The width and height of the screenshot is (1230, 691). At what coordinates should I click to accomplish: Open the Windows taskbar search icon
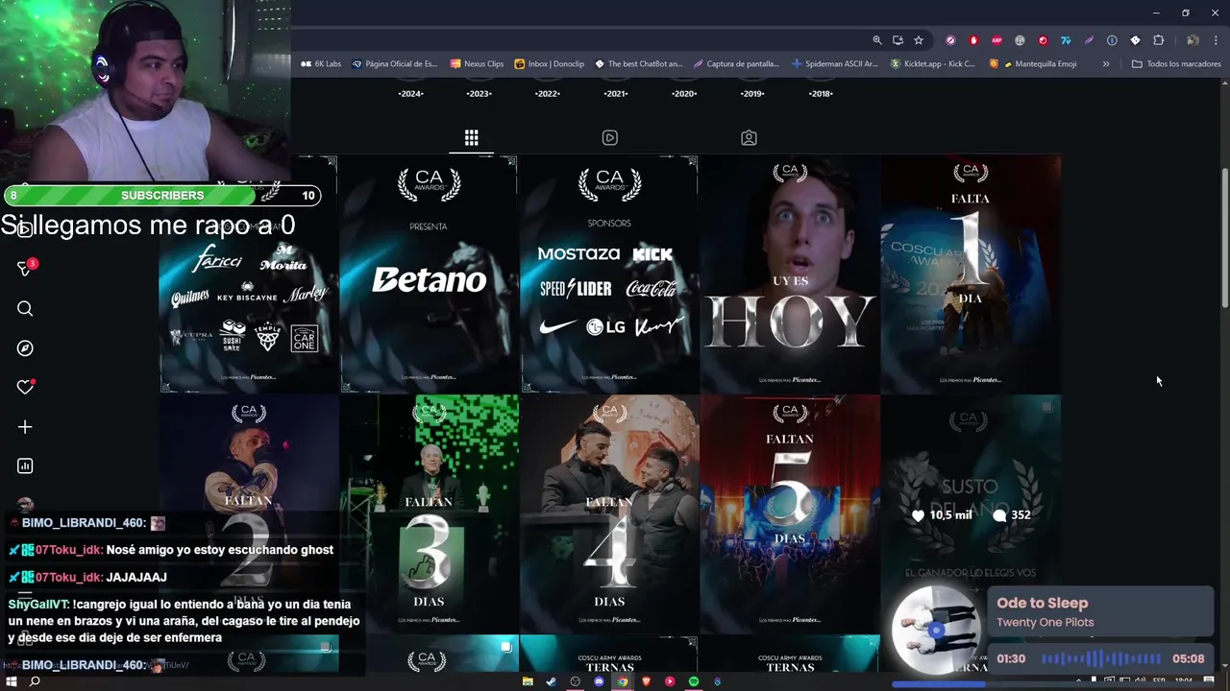tap(35, 681)
